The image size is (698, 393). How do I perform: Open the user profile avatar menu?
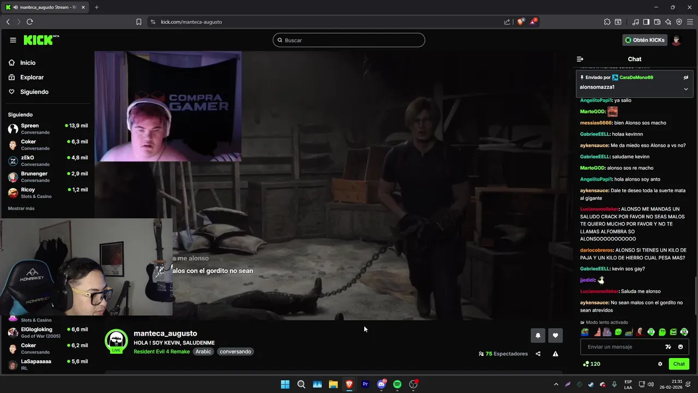click(x=676, y=40)
